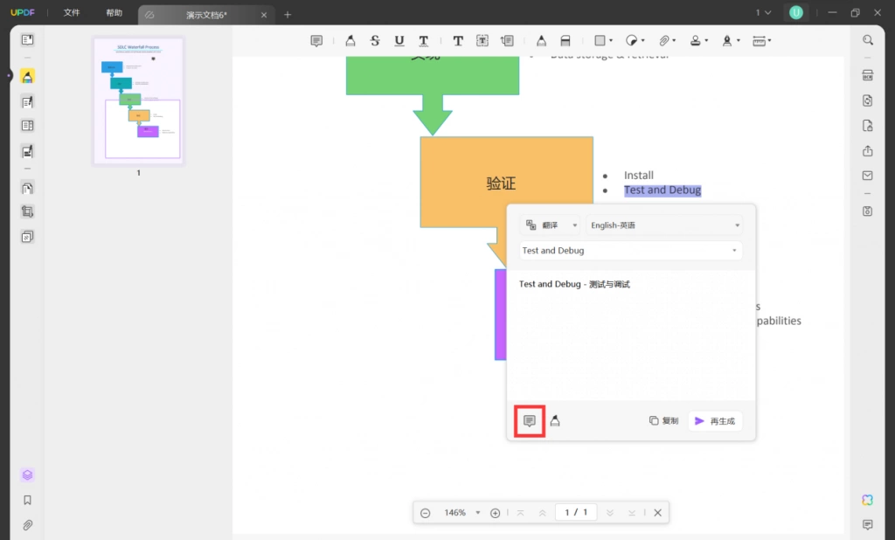895x540 pixels.
Task: Open the 文件 menu
Action: click(x=72, y=12)
